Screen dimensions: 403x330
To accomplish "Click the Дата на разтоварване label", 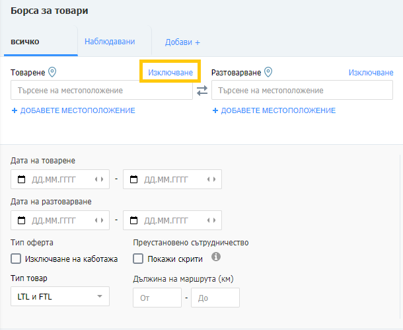I will (x=51, y=202).
